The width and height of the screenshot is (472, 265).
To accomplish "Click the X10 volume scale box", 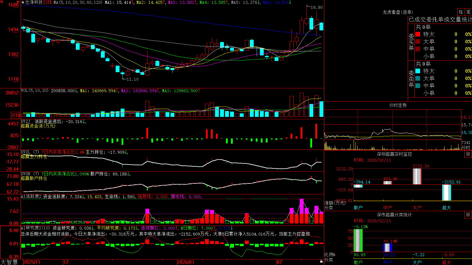I will pyautogui.click(x=16, y=115).
